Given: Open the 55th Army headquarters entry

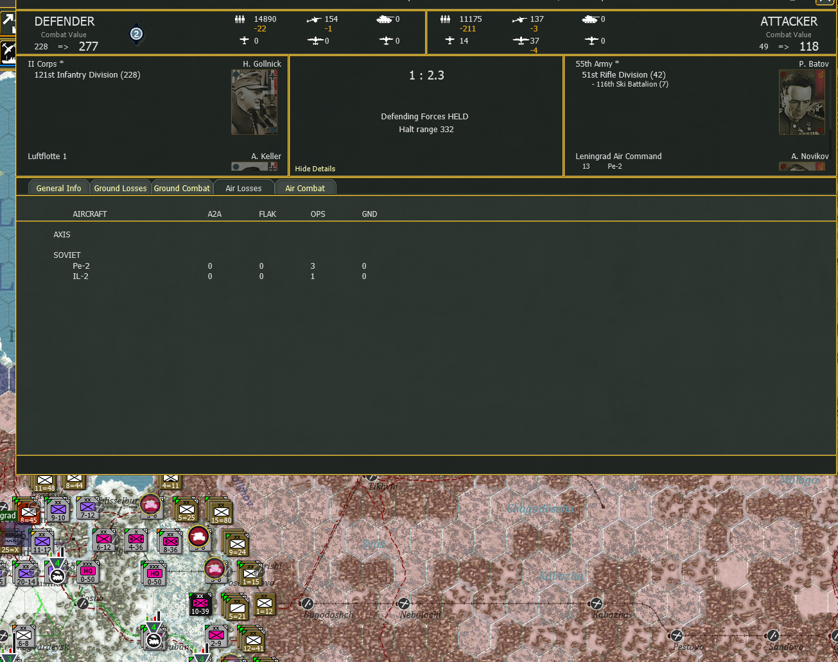Looking at the screenshot, I should click(x=597, y=64).
